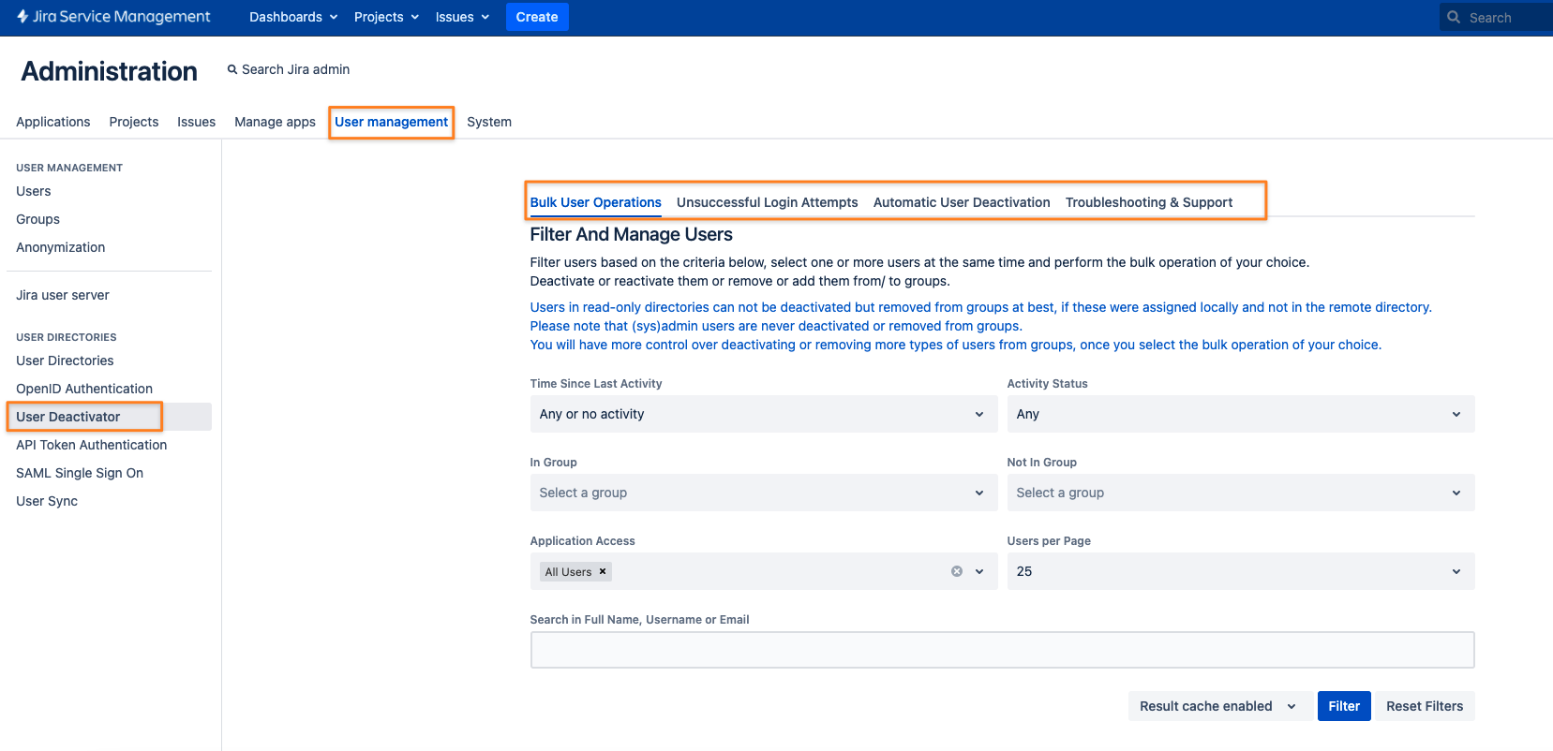Open User Directories in the sidebar

65,361
